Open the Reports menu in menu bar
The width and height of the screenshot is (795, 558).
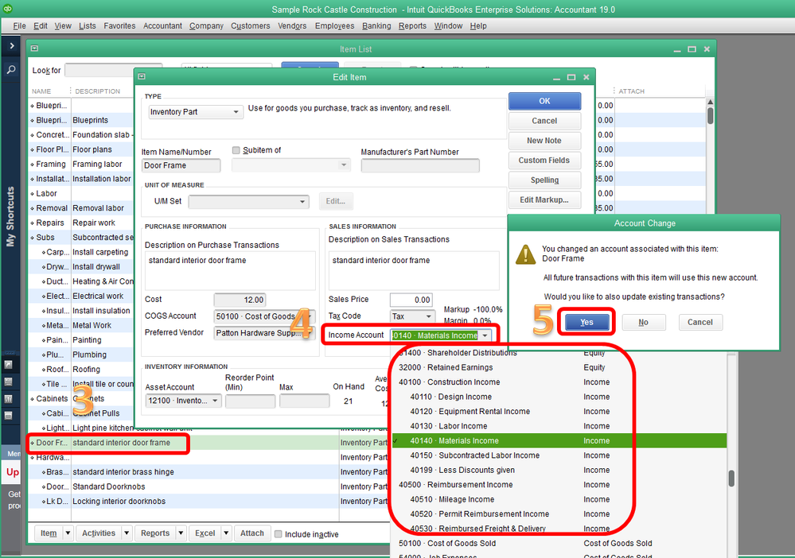click(412, 25)
